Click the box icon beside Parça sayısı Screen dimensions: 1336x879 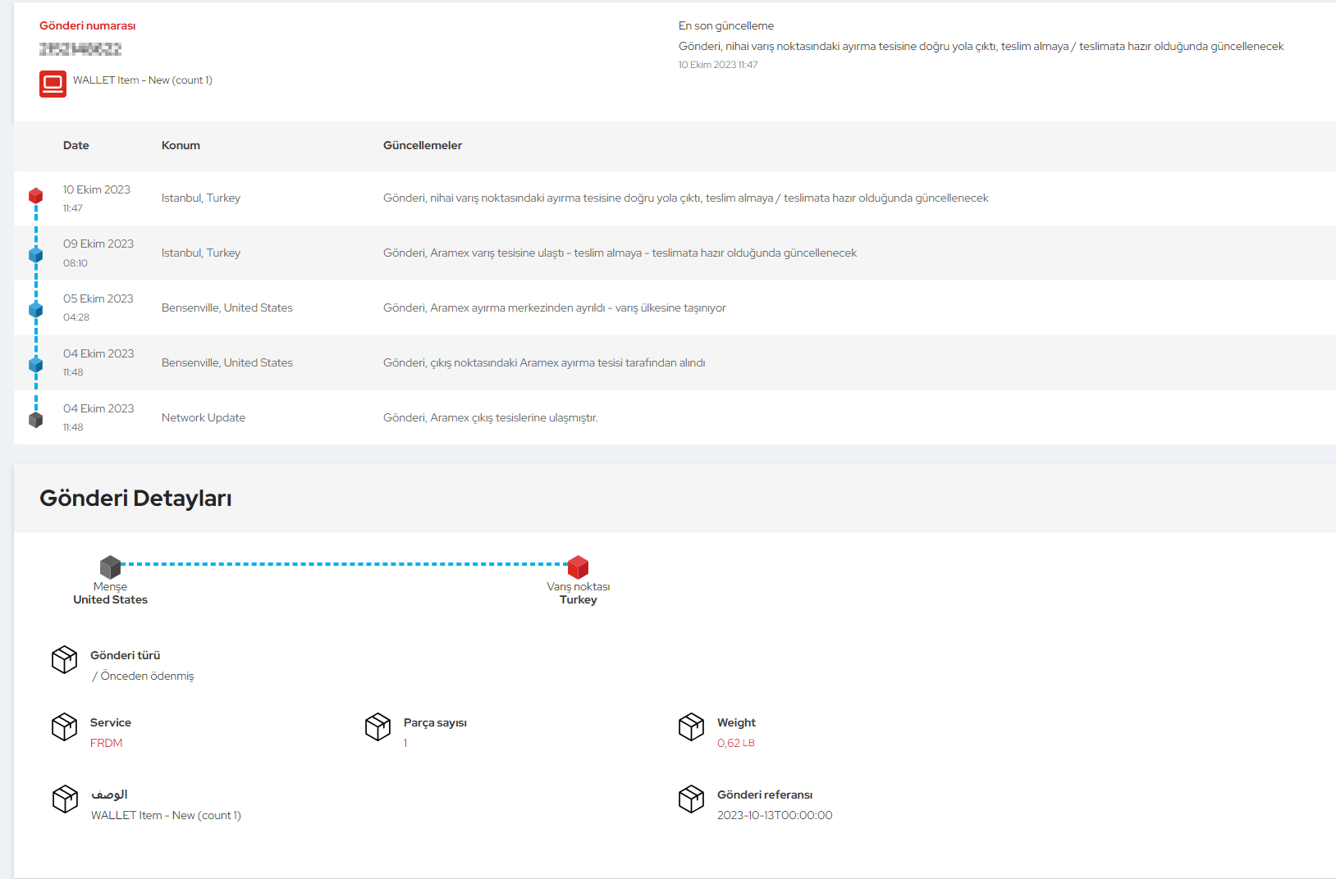[377, 726]
